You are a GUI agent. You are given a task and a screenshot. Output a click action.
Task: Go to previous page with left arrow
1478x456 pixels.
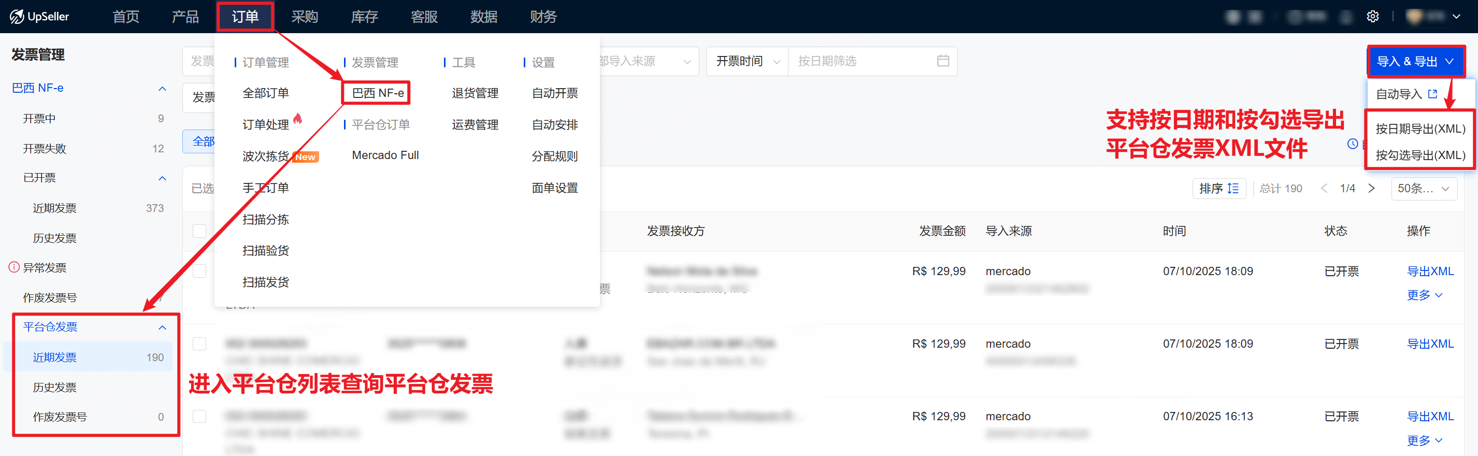click(1324, 188)
